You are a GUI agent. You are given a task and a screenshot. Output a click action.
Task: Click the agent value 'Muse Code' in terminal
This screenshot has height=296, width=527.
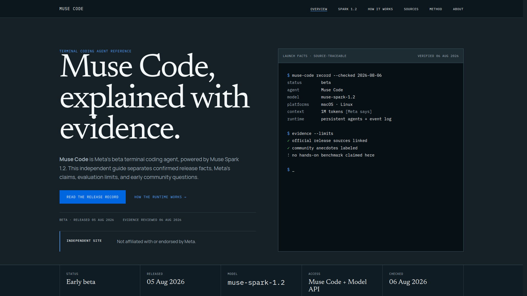pyautogui.click(x=332, y=90)
